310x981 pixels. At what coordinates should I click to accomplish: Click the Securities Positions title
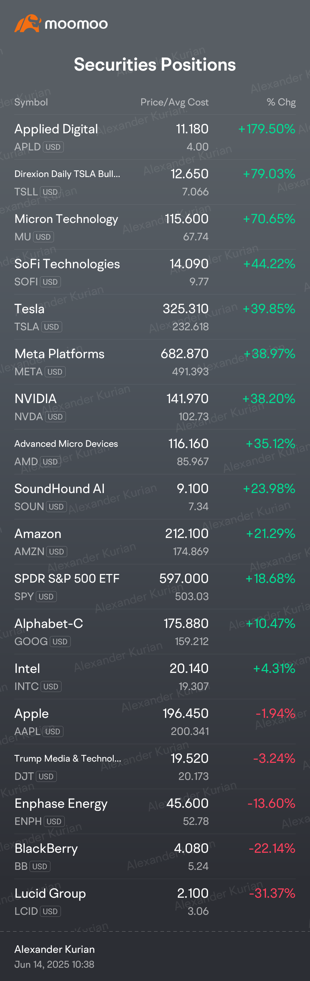155,64
